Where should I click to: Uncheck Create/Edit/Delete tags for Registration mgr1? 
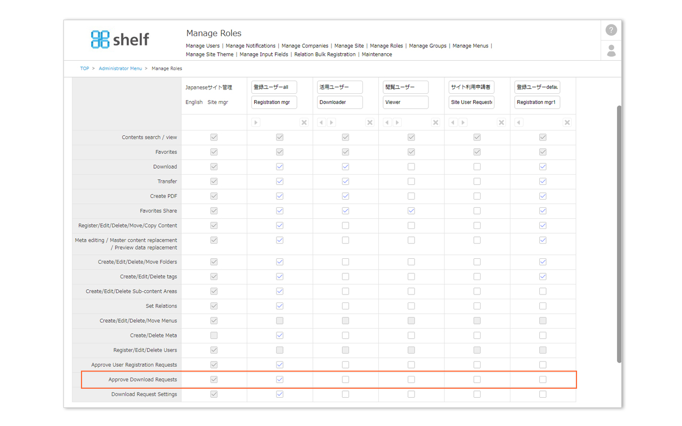point(542,276)
